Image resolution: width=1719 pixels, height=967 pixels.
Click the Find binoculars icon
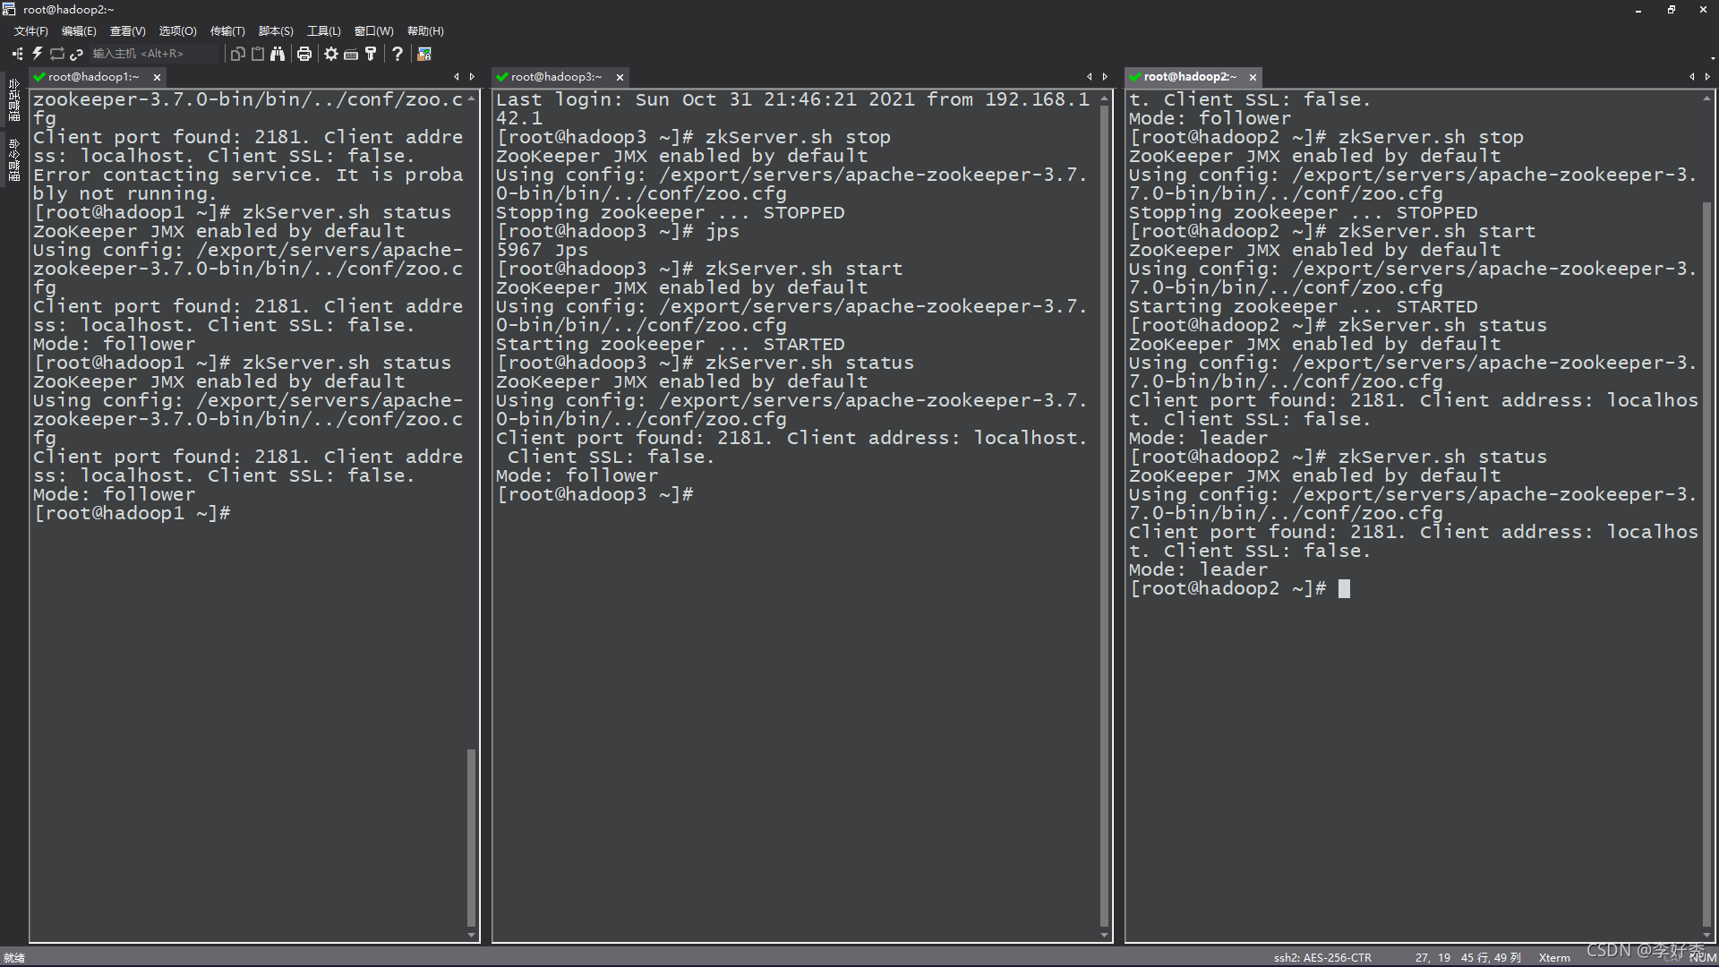tap(278, 54)
